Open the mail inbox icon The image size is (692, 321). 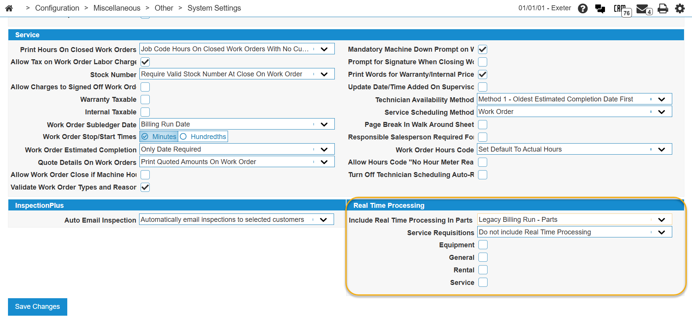[x=643, y=9]
